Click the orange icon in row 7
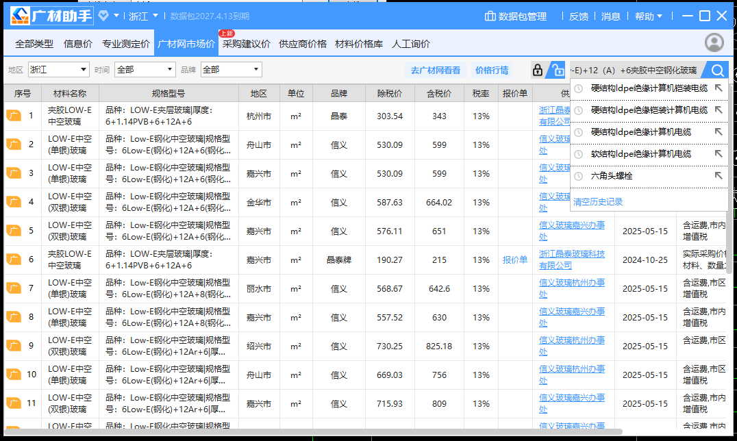This screenshot has width=737, height=441. 14,288
